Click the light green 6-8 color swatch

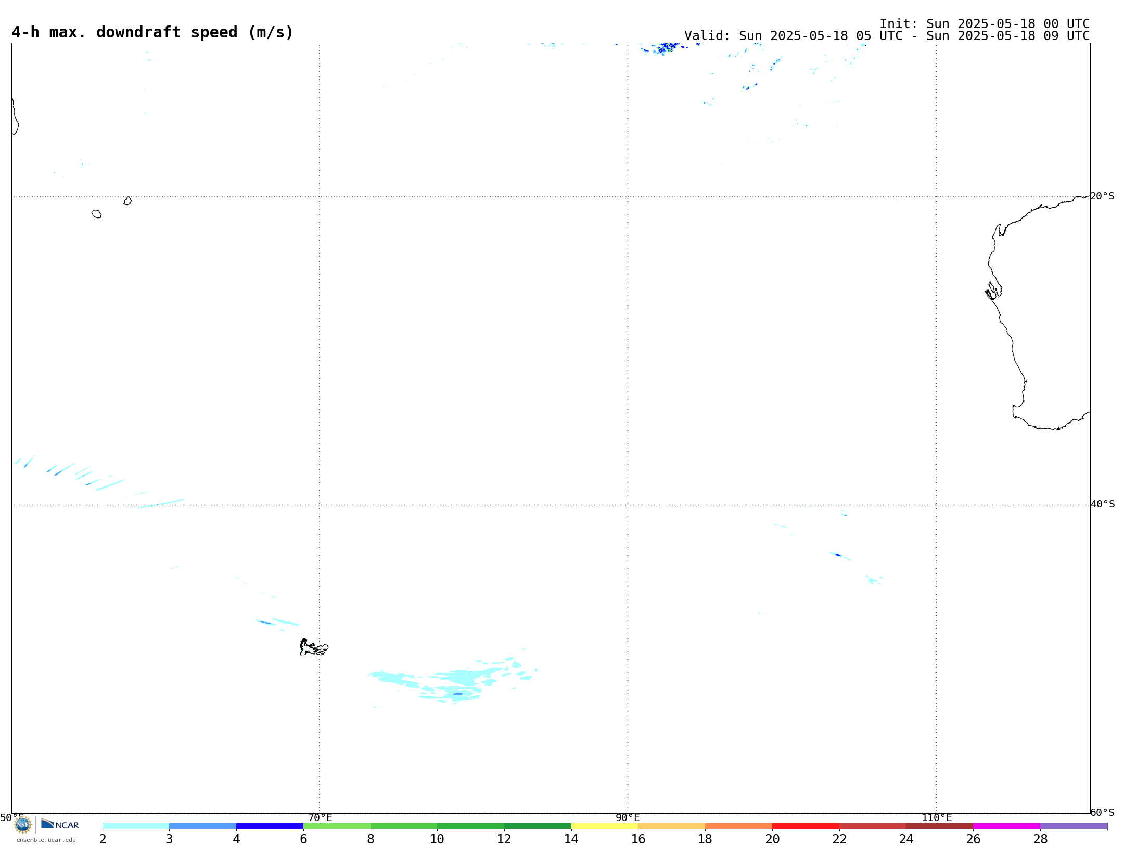(x=337, y=826)
